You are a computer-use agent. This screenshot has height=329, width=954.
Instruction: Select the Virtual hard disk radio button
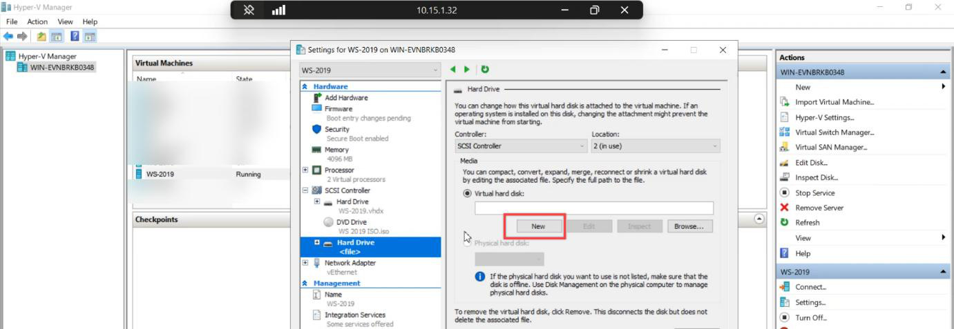[x=467, y=194]
